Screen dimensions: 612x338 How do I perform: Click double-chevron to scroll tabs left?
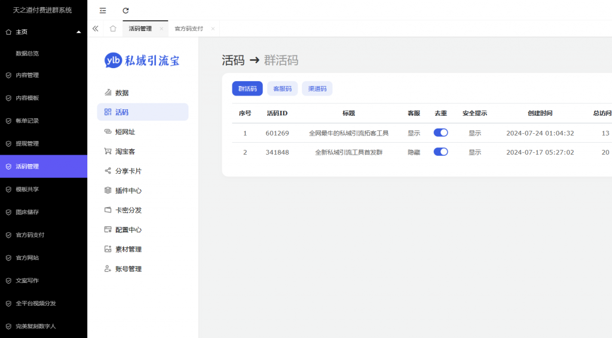point(95,29)
